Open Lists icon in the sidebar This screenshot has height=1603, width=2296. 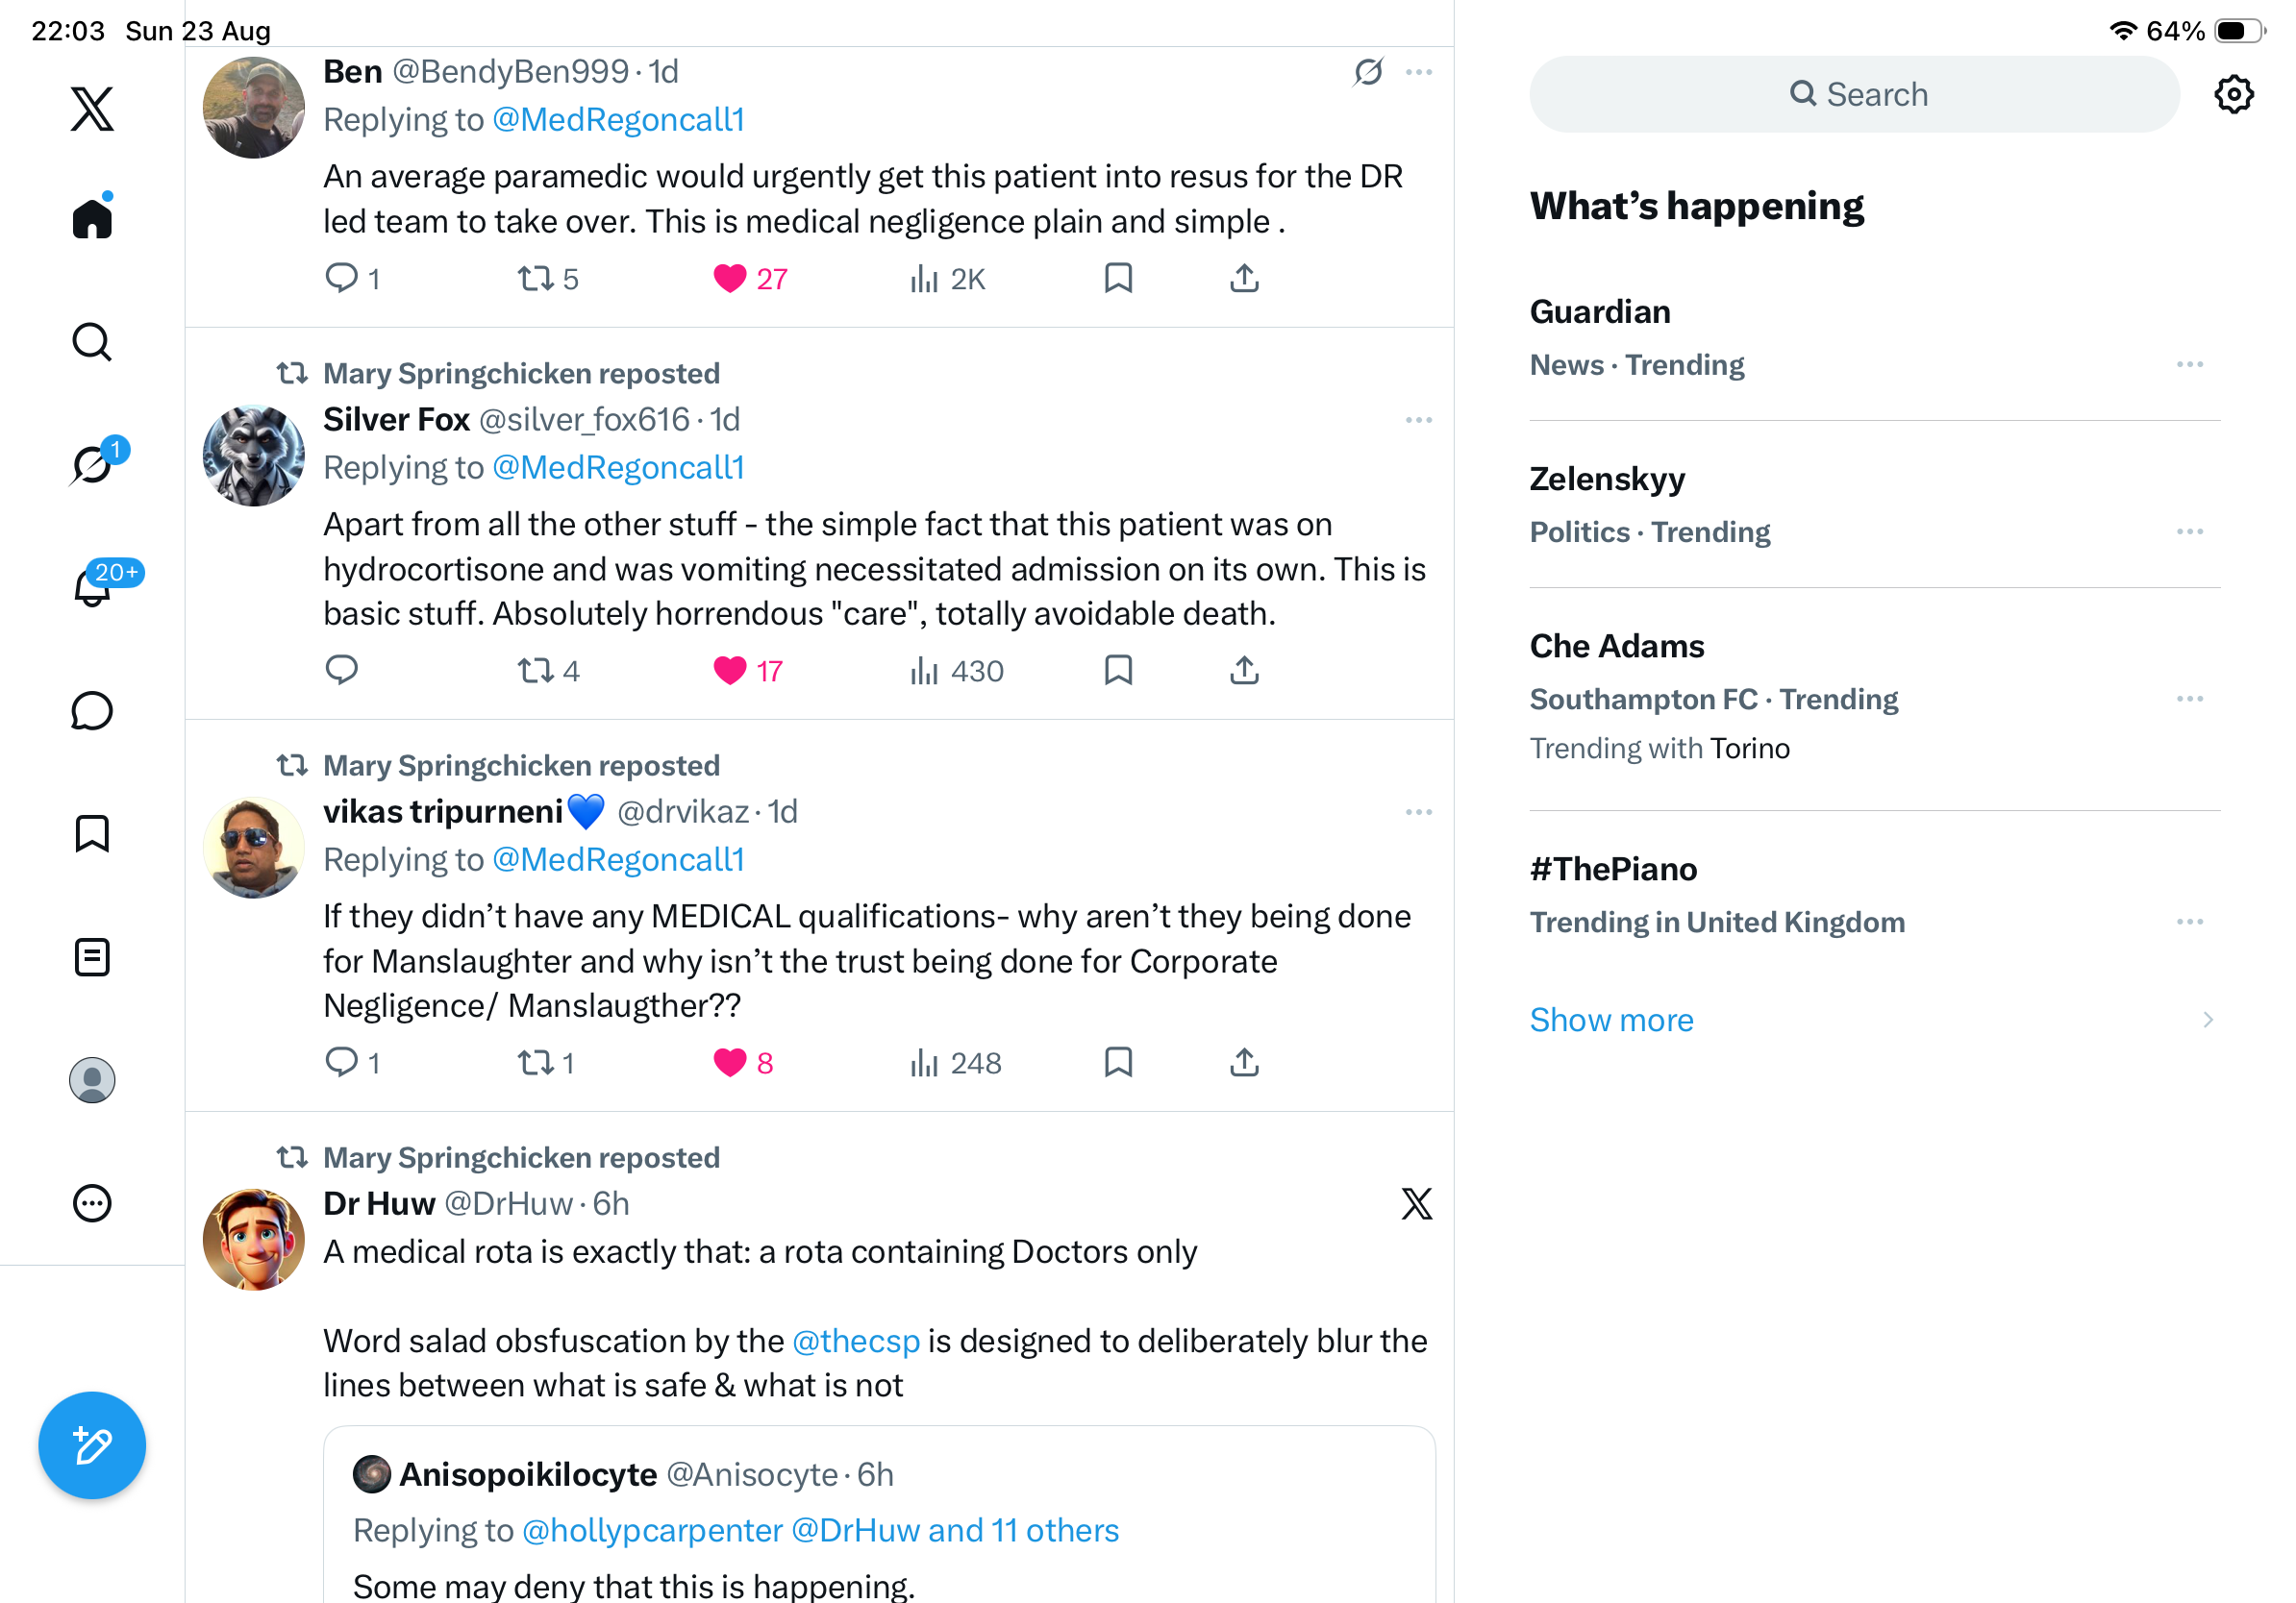92,956
